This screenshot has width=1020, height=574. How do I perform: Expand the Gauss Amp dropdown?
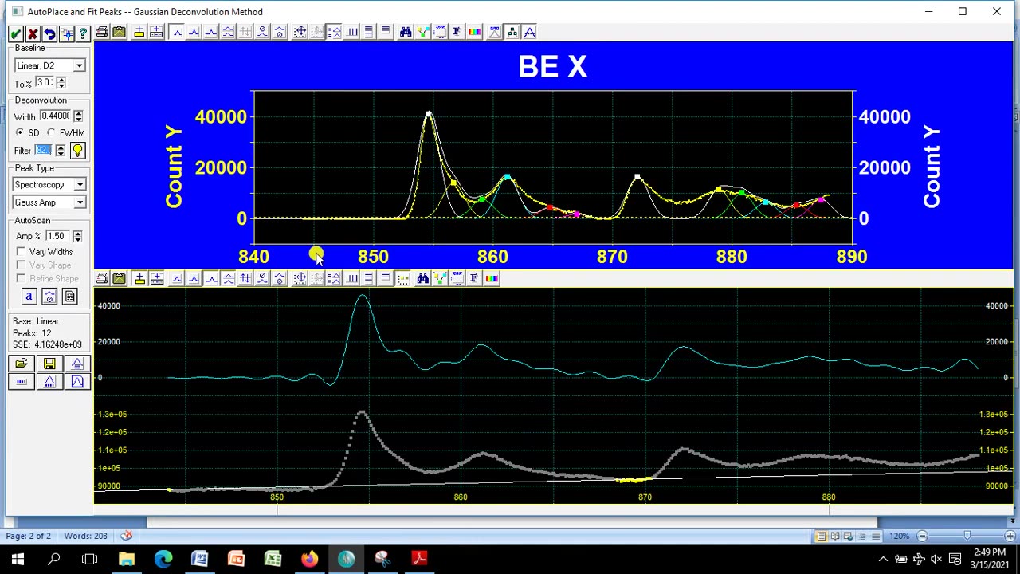(80, 202)
